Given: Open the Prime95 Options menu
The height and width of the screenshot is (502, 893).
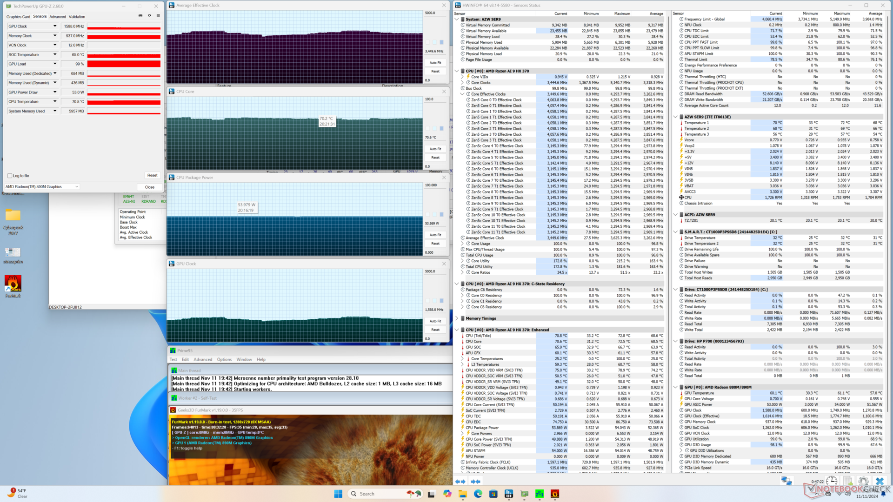Looking at the screenshot, I should [224, 359].
